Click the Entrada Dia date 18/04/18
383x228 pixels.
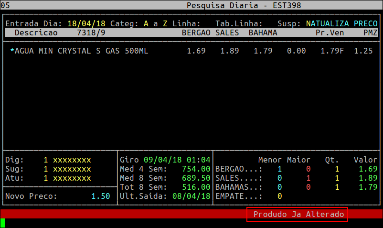pyautogui.click(x=86, y=23)
